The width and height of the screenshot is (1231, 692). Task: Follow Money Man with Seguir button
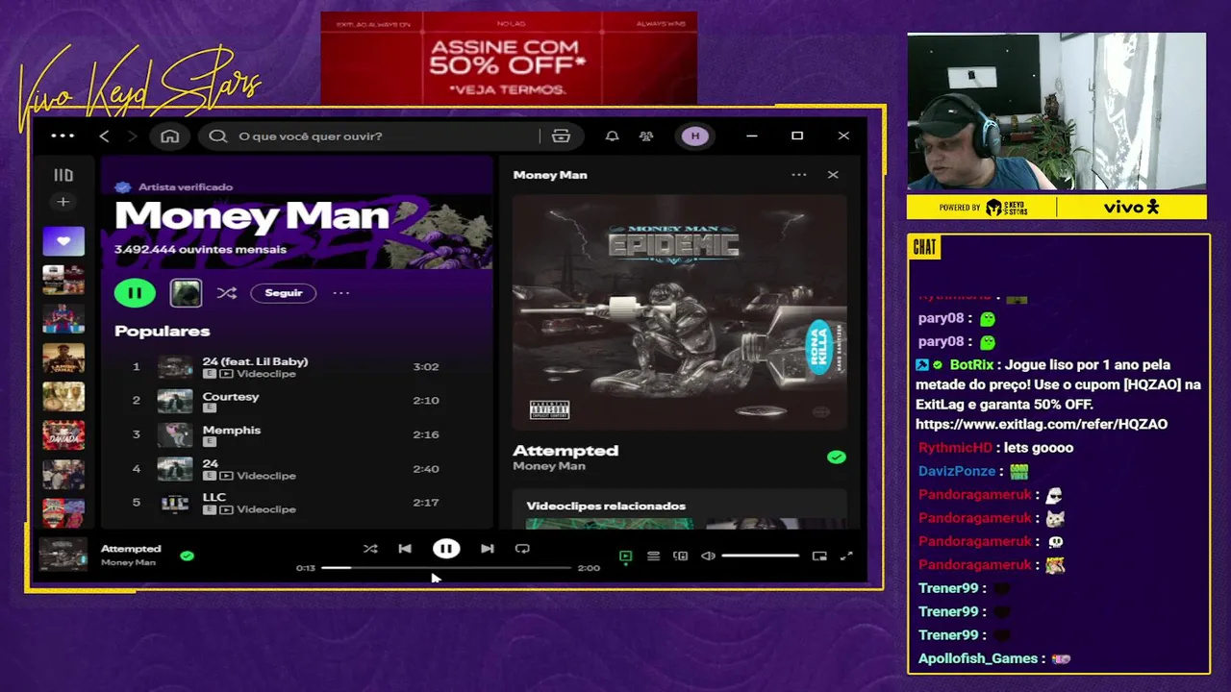point(284,293)
